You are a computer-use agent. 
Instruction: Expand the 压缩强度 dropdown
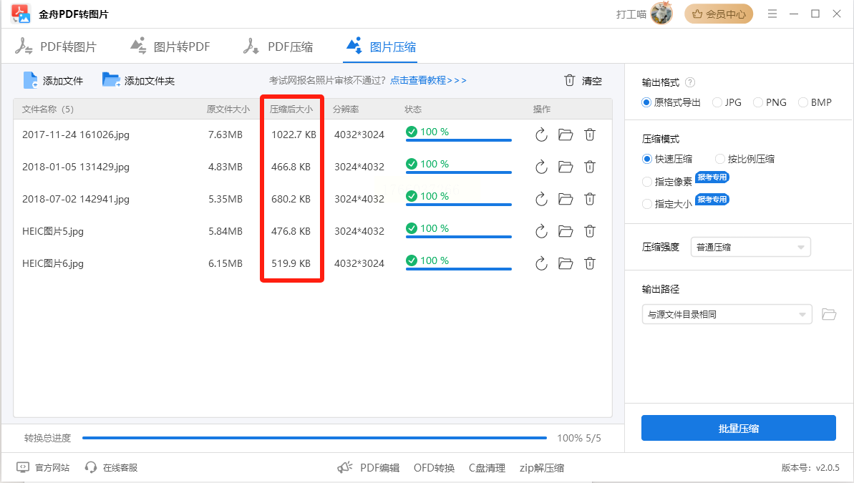point(750,248)
